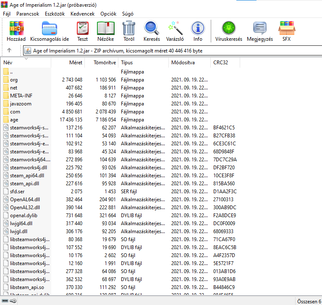Click the key password icon in status bar
322x305 pixels.
pos(13,301)
